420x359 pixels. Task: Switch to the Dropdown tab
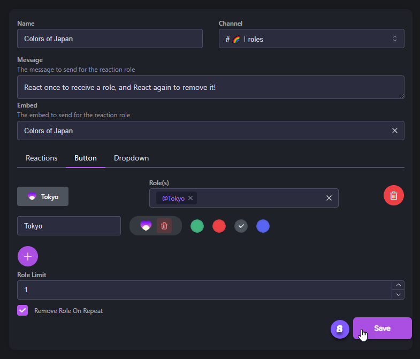[132, 158]
